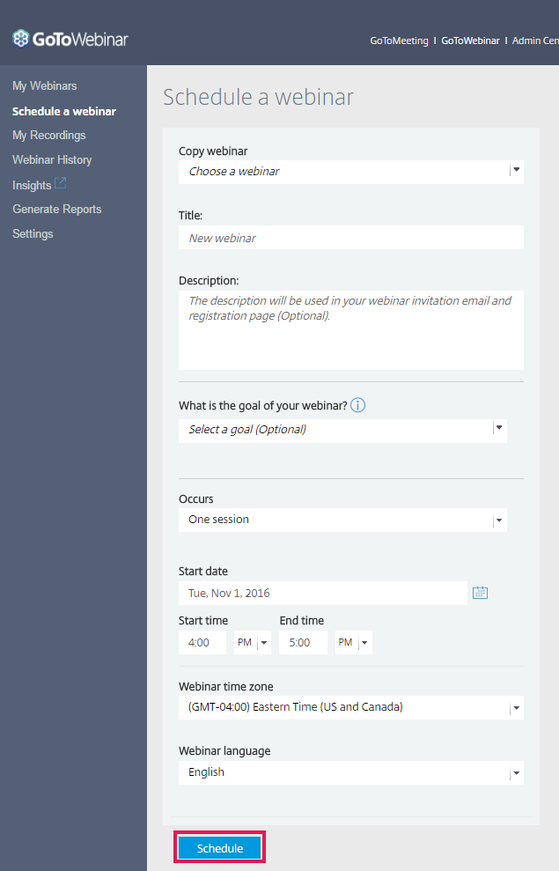The image size is (559, 871).
Task: Click the GoToWebinar logo icon
Action: [x=21, y=39]
